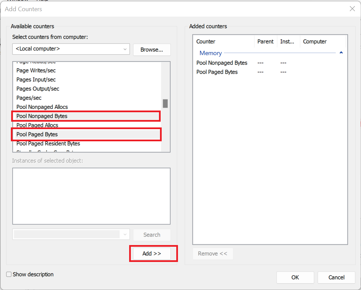Choose the Pages/sec counter

[29, 98]
